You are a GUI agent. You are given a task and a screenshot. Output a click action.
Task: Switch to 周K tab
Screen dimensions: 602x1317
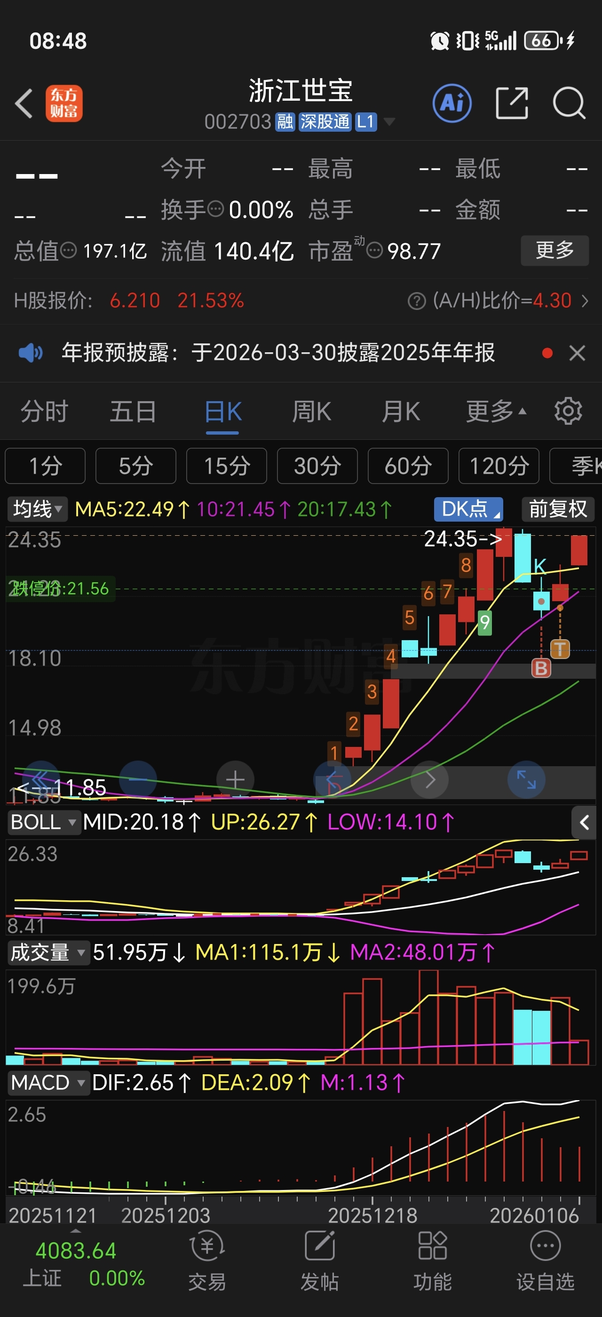[x=312, y=411]
